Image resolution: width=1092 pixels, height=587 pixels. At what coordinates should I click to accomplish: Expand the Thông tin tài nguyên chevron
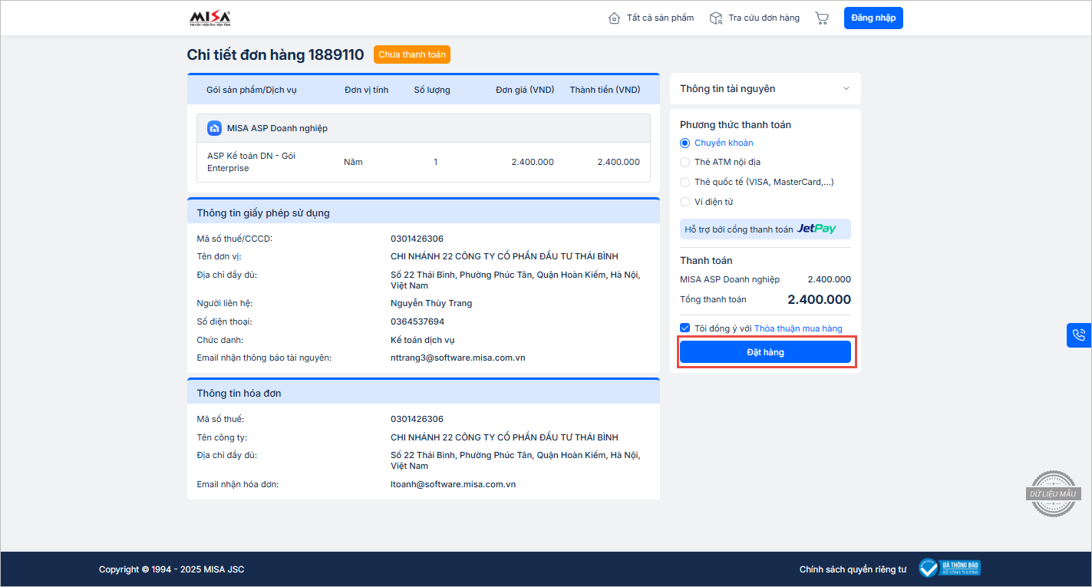[x=846, y=88]
